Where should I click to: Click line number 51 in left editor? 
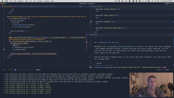4,50
